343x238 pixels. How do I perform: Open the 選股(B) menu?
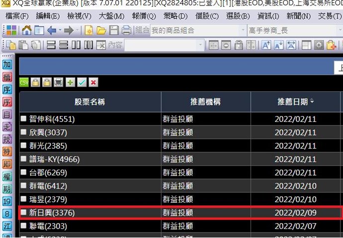[x=238, y=16]
